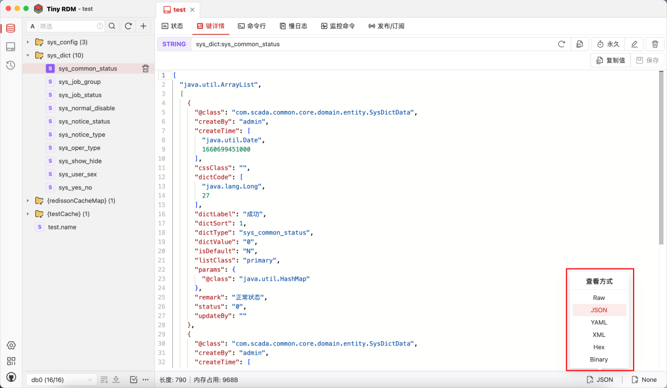Delete sys_common_status using its tree trash icon
667x388 pixels.
pos(145,68)
